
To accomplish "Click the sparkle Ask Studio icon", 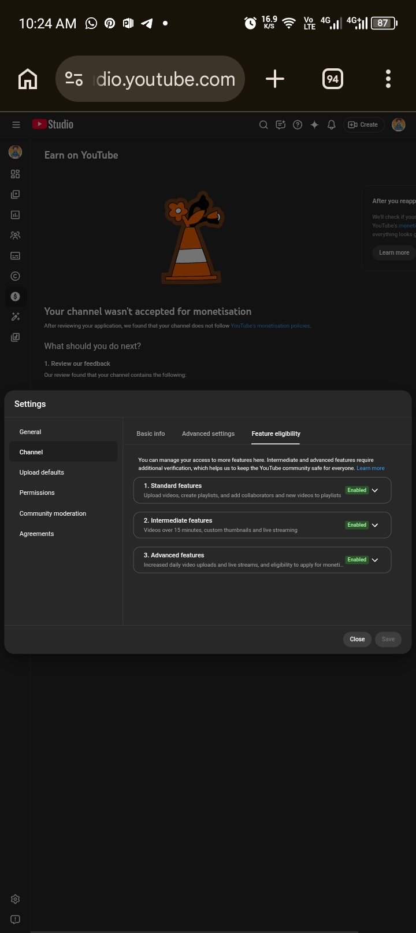I will pyautogui.click(x=314, y=124).
